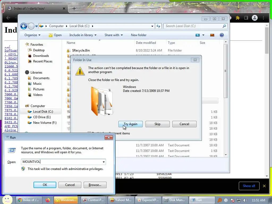This screenshot has height=204, width=272.
Task: Click Cancel in Folder In Use dialog
Action: click(x=184, y=124)
